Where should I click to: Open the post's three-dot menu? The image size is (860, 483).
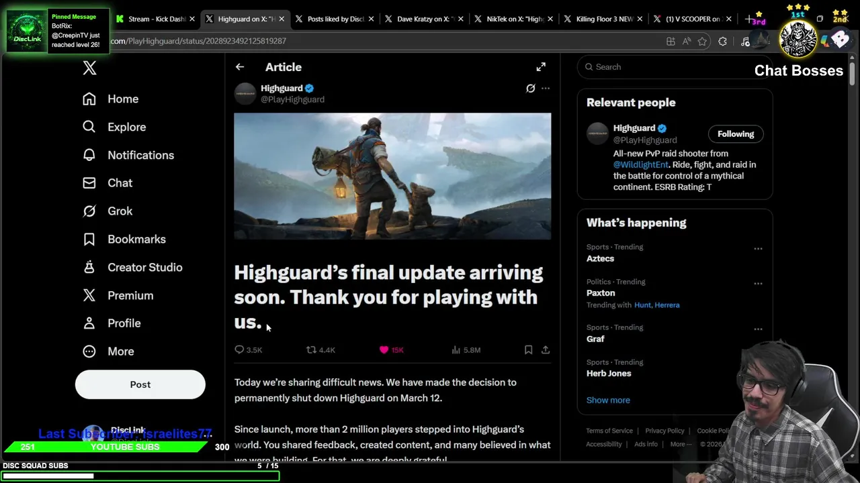(546, 88)
